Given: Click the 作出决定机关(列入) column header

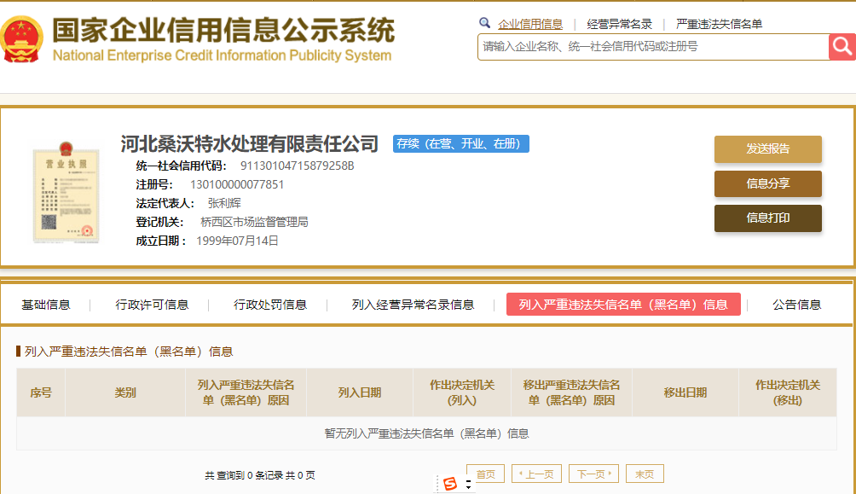Looking at the screenshot, I should [x=462, y=393].
